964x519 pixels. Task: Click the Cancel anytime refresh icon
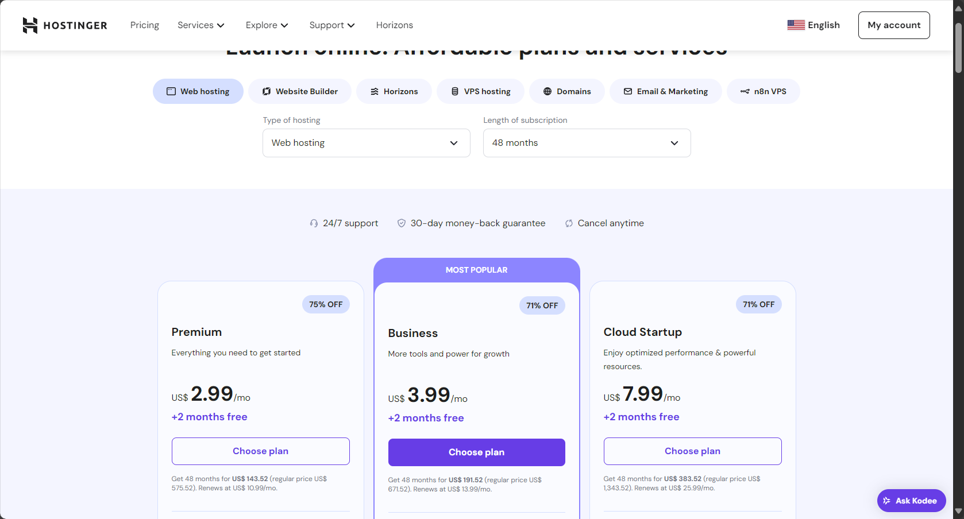pyautogui.click(x=569, y=223)
